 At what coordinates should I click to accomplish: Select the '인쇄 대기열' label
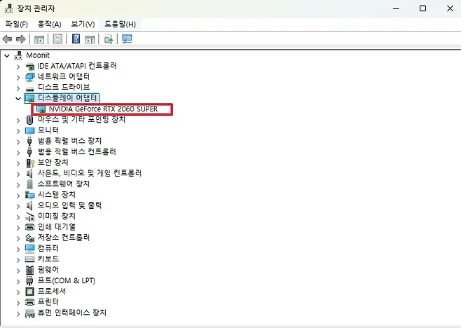(57, 227)
